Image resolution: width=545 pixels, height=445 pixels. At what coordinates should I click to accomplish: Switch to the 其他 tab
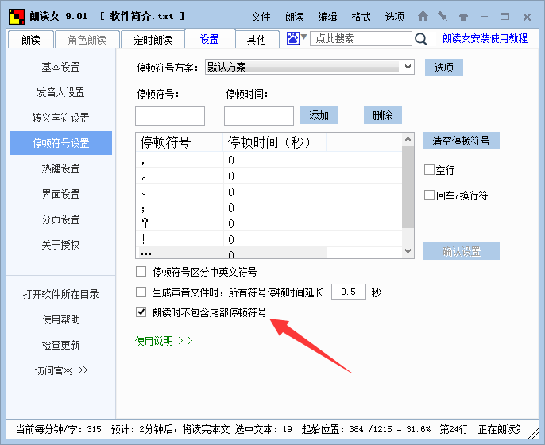click(257, 40)
